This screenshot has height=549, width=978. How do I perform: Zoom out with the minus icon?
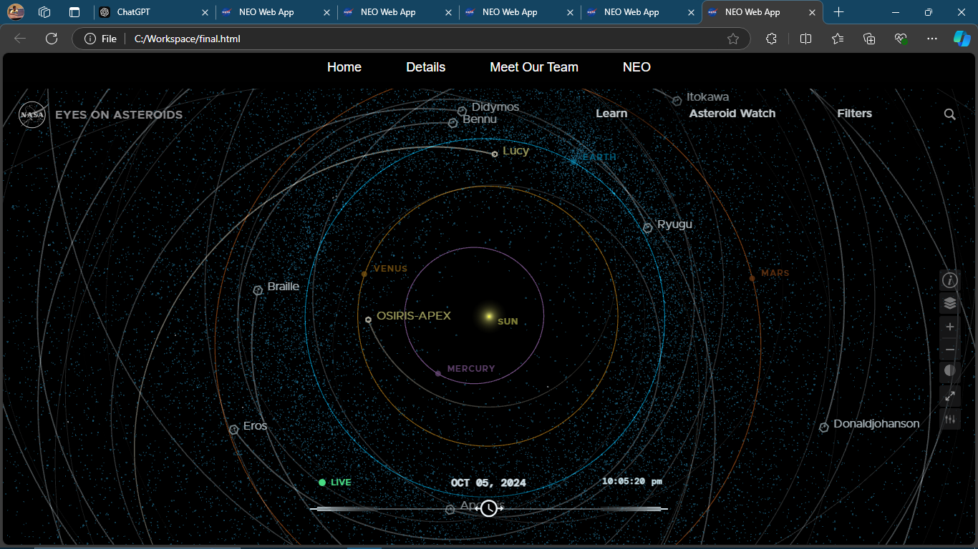(x=950, y=350)
